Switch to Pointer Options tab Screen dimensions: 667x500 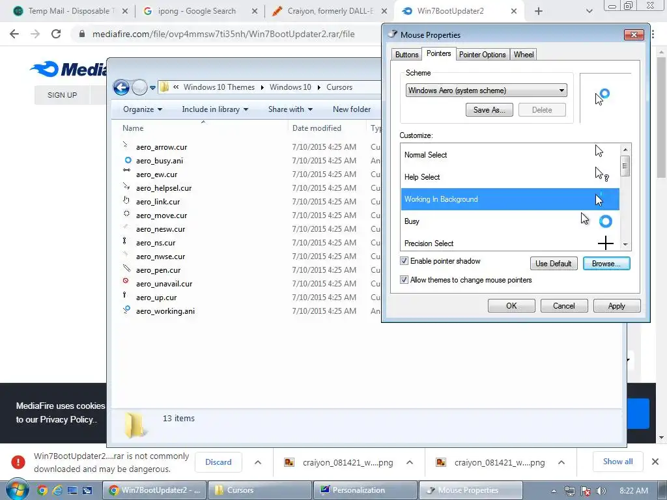click(483, 55)
